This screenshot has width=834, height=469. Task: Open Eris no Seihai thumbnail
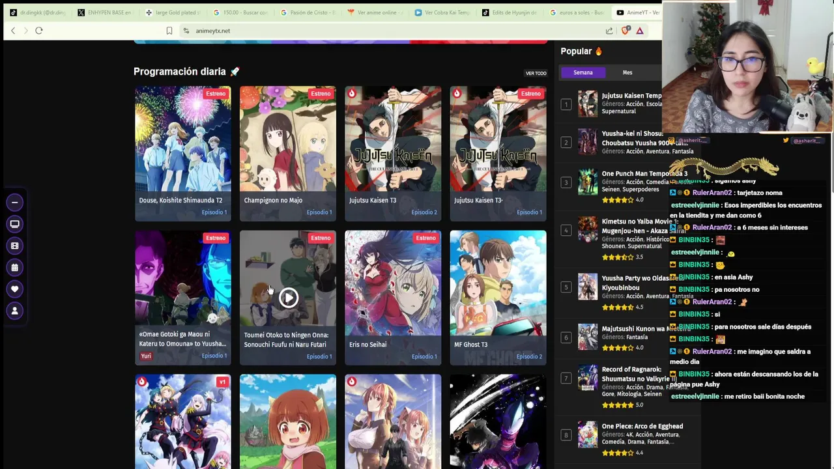393,283
